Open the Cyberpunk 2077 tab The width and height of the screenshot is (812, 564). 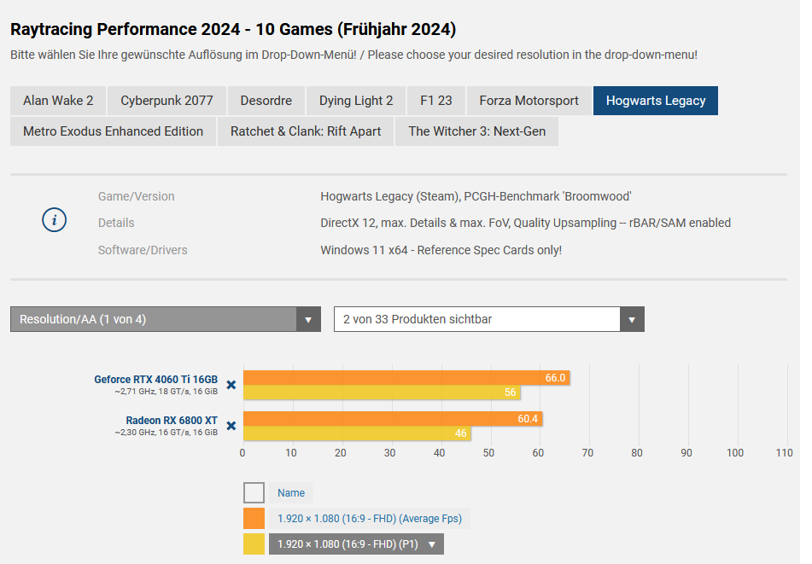tap(166, 101)
